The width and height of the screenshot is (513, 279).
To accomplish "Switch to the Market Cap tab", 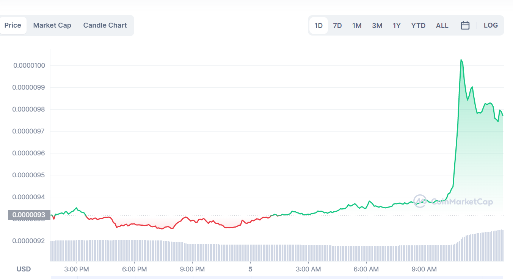I will coord(52,25).
